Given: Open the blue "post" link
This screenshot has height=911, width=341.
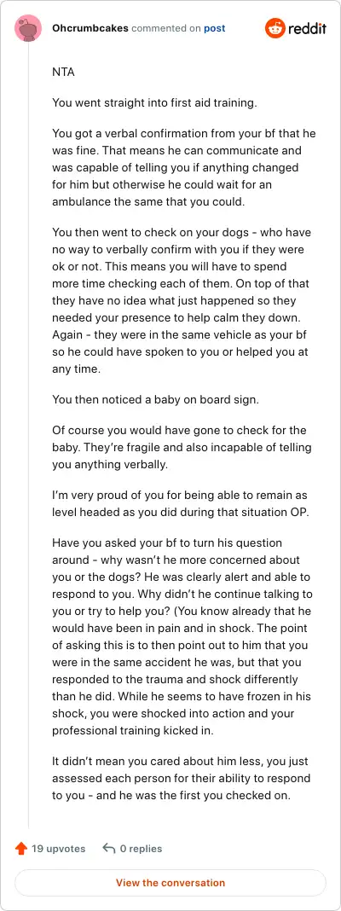Looking at the screenshot, I should click(x=214, y=28).
